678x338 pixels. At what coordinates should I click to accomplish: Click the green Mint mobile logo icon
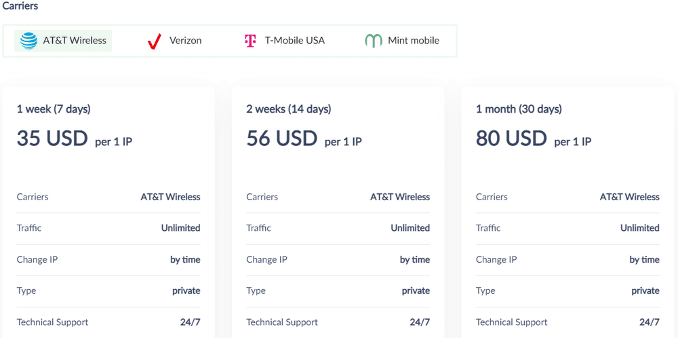(374, 41)
